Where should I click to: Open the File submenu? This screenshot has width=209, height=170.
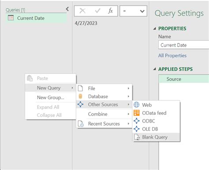[x=104, y=89]
